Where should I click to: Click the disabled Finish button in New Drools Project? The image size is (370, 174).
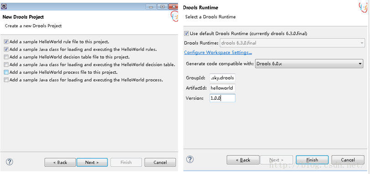(126, 162)
